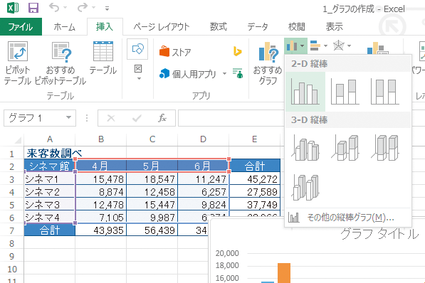425x283 pixels.
Task: Click the fx insert function button
Action: (x=162, y=118)
